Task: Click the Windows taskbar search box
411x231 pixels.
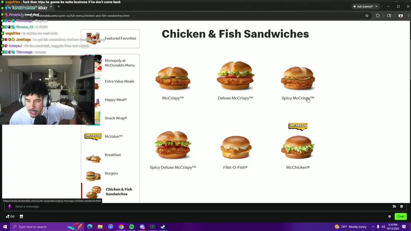Action: 47,227
